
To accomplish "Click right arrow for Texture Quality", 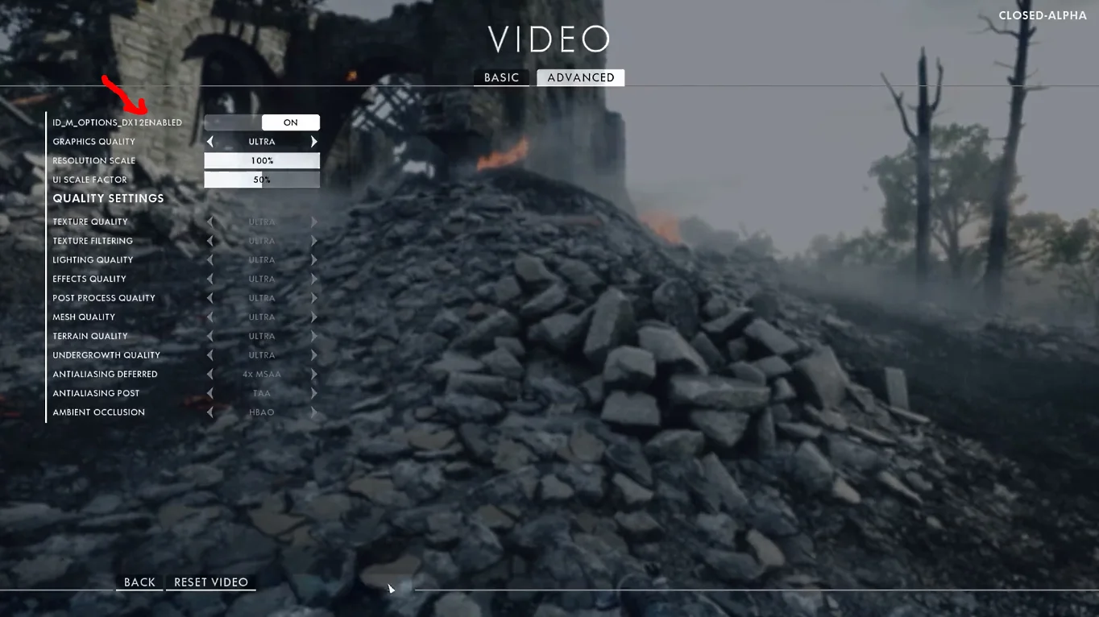I will pos(313,222).
